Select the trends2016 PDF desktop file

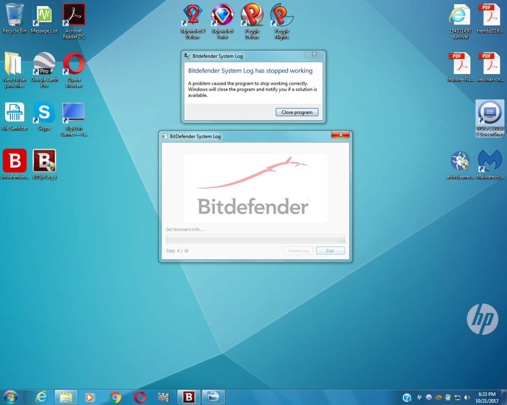(490, 19)
